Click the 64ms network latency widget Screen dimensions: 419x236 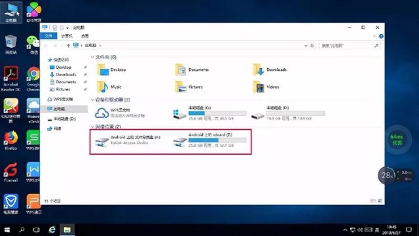point(397,140)
